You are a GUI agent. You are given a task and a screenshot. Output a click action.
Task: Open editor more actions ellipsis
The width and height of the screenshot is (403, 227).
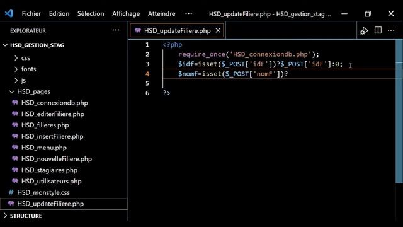[x=391, y=30]
